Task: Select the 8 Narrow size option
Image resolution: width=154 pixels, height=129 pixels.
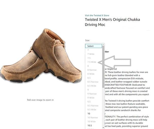Action: pos(94,70)
